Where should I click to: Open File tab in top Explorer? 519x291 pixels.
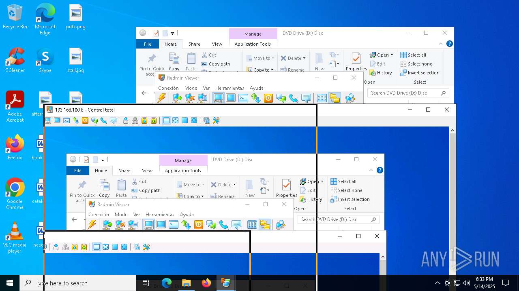coord(148,44)
